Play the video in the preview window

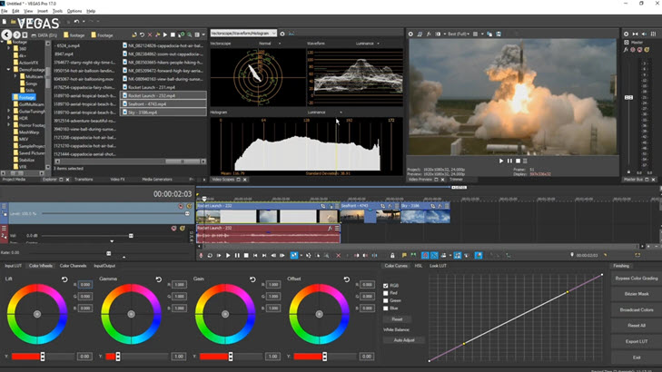[x=501, y=161]
